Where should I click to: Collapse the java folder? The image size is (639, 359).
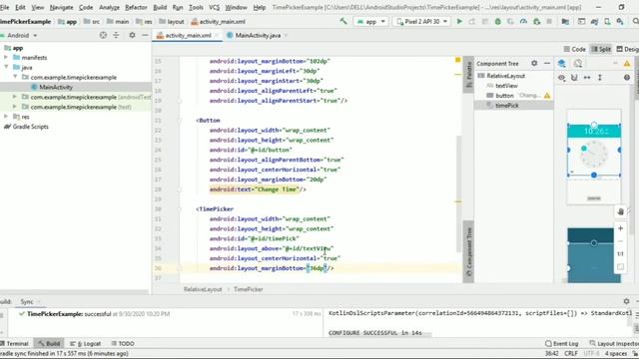(x=6, y=67)
